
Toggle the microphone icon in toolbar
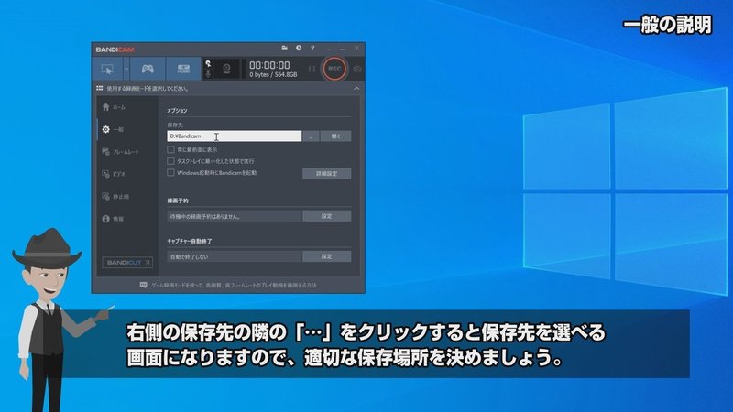pyautogui.click(x=208, y=74)
